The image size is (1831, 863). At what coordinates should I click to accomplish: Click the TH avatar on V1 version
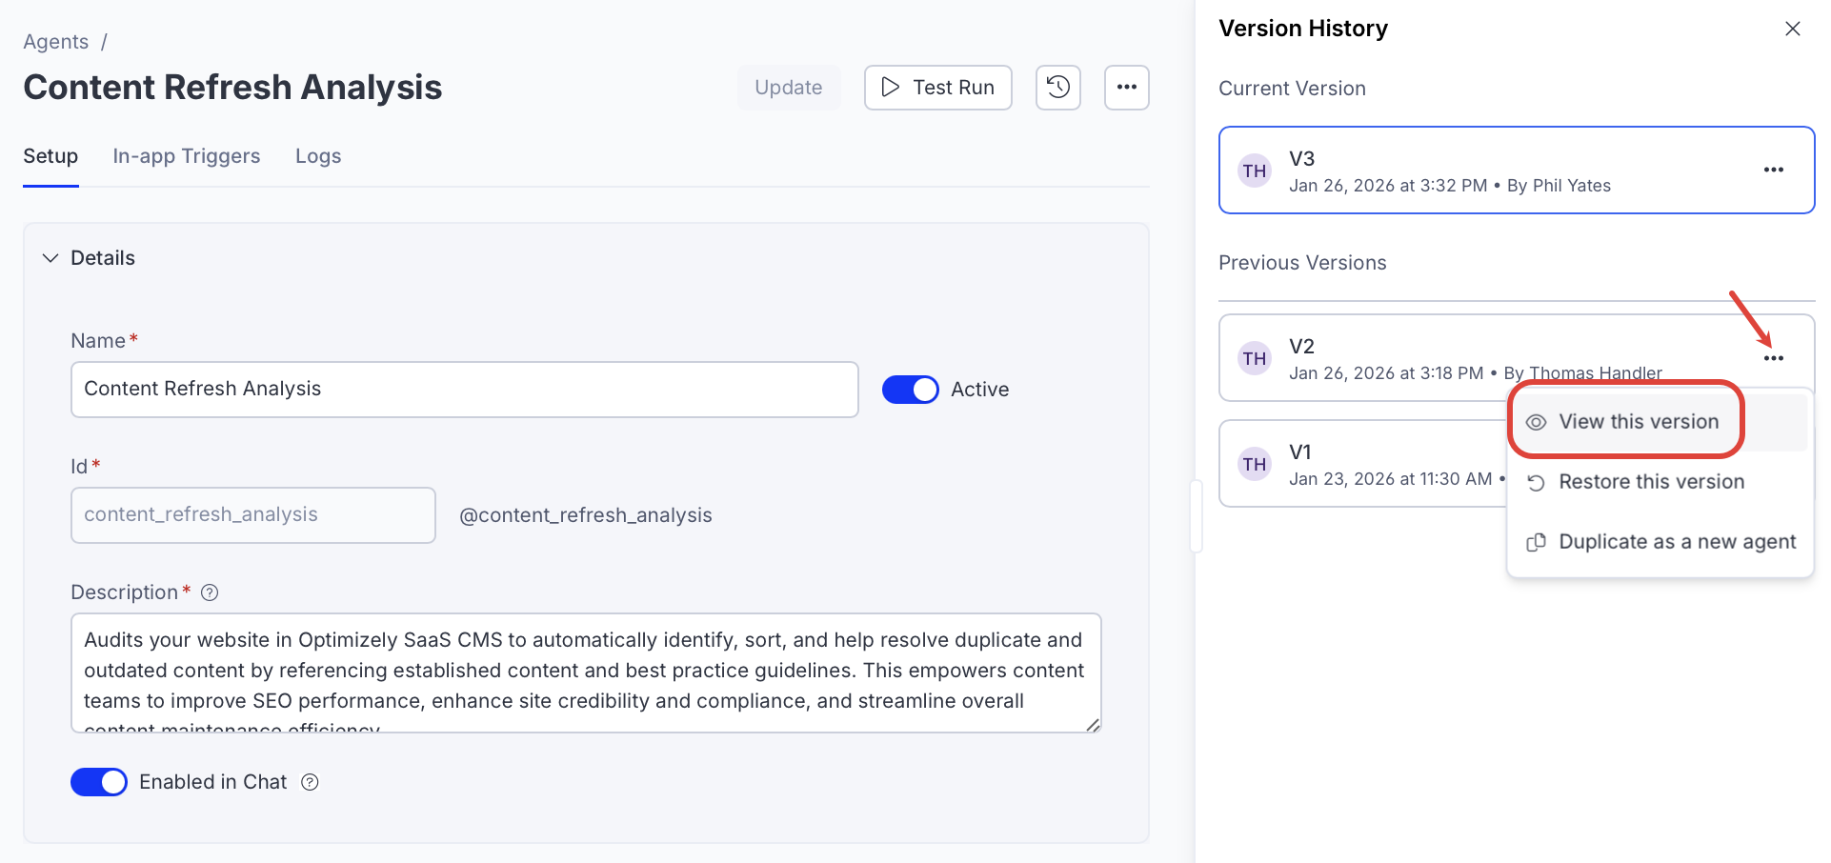[1255, 464]
